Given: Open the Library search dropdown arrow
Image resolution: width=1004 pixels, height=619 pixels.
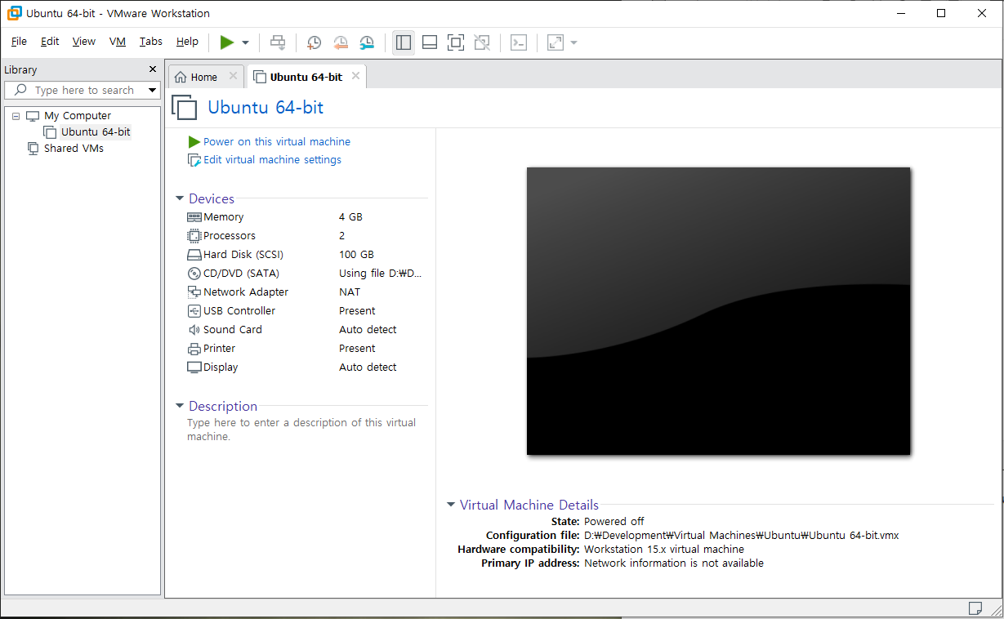Looking at the screenshot, I should (152, 90).
